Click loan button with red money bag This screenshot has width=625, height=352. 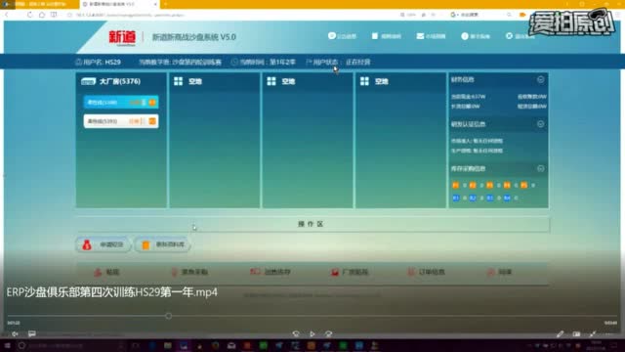pyautogui.click(x=104, y=244)
